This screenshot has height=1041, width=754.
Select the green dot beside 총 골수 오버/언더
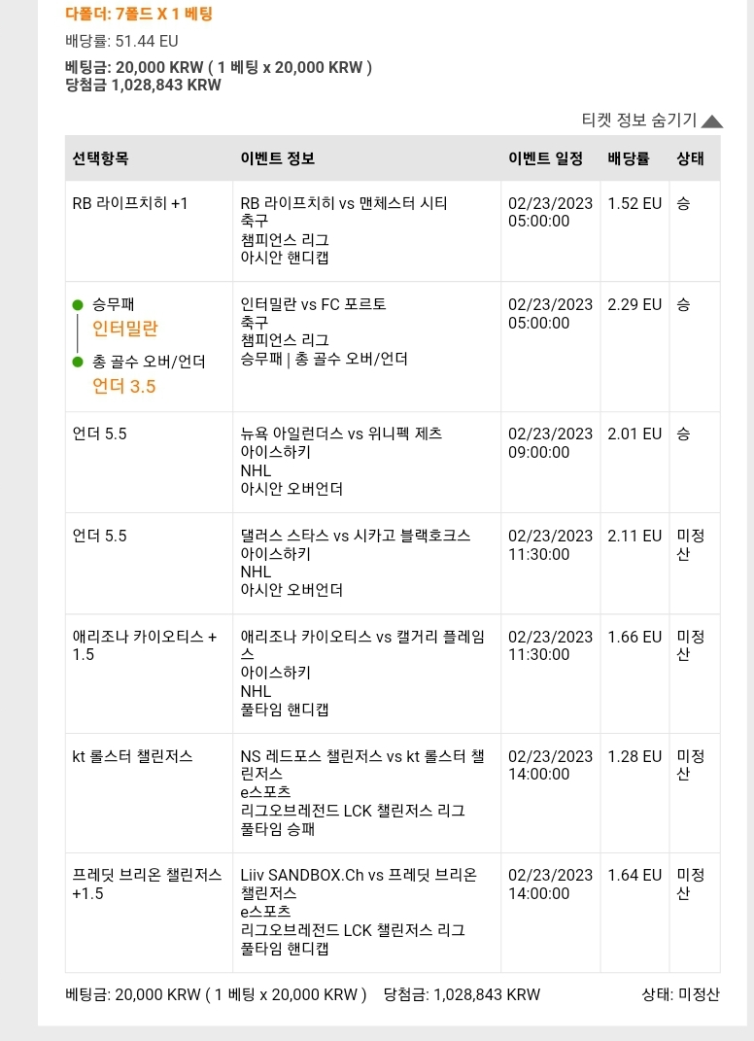click(78, 362)
